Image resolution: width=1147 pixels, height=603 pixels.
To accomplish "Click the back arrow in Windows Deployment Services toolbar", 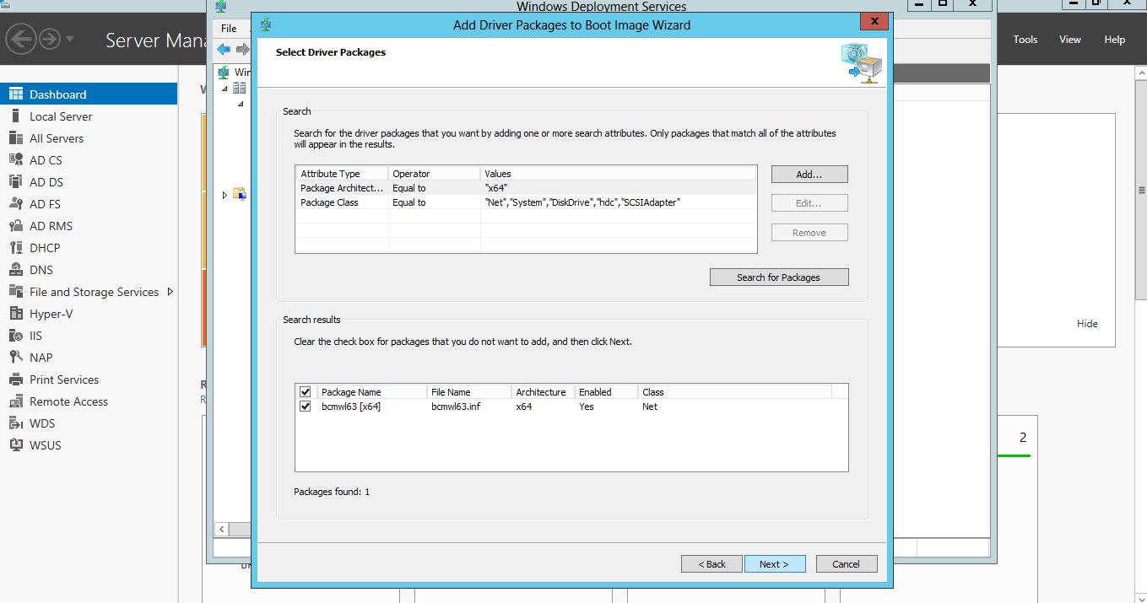I will click(224, 50).
